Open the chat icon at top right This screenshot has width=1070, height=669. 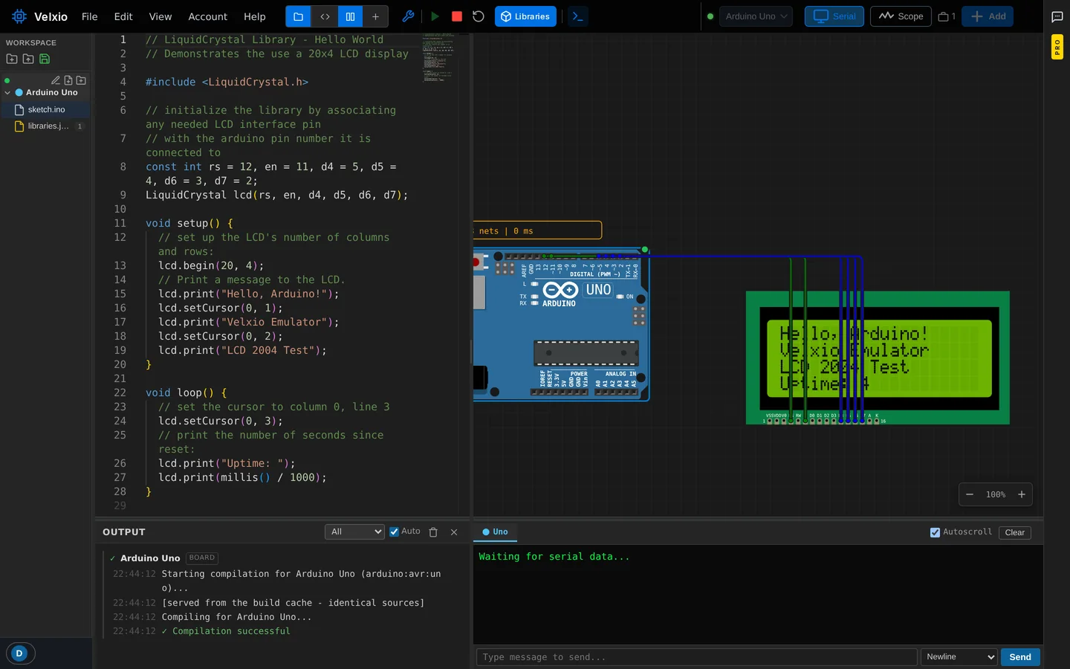[1057, 16]
